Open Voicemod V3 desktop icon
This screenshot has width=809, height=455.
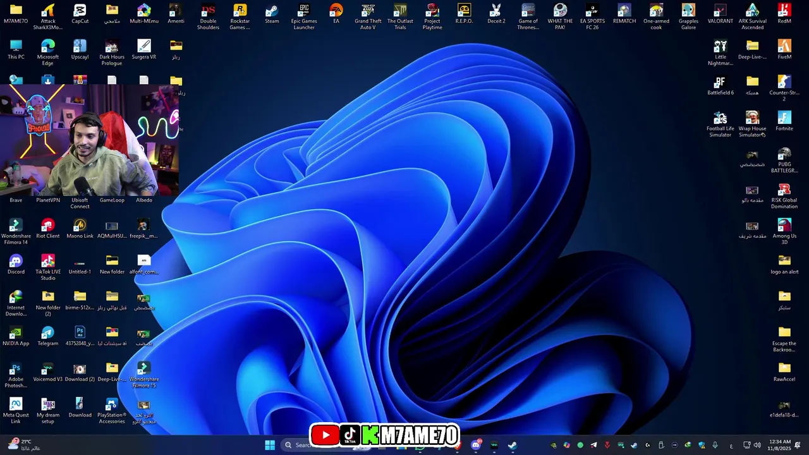click(x=48, y=372)
